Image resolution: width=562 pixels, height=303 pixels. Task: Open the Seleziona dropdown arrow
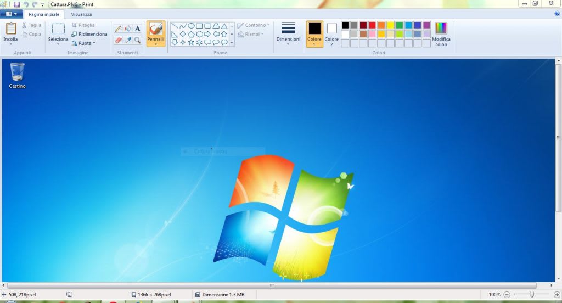[x=58, y=44]
